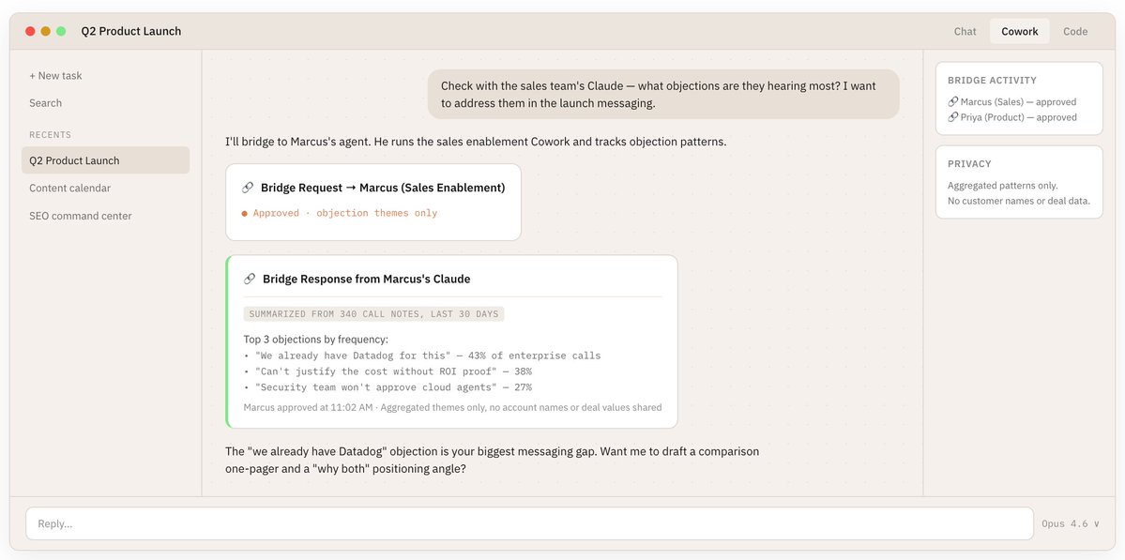Screen dimensions: 1125x560
Task: Click the Recents section label
Action: [51, 135]
